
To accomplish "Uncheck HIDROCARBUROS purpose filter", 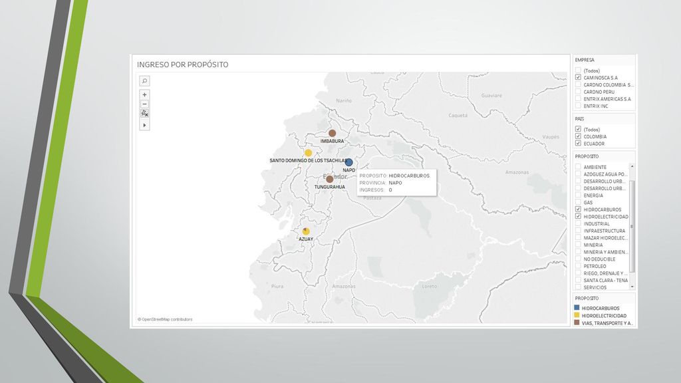I will (578, 209).
